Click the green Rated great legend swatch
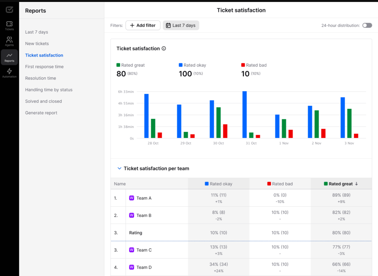Screen dimensions: 378x276 click(x=118, y=65)
